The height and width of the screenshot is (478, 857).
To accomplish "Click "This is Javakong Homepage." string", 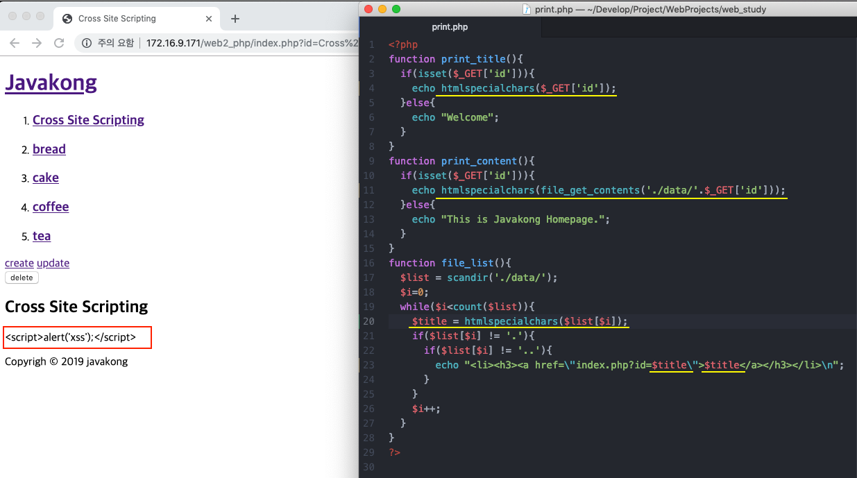I will tap(525, 219).
